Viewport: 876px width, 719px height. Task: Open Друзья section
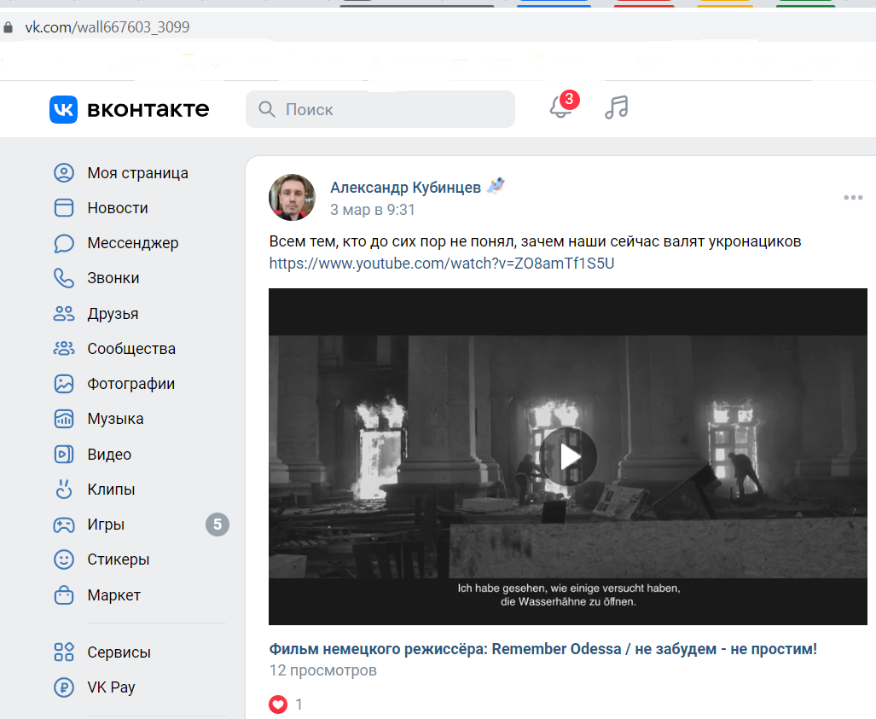point(113,313)
